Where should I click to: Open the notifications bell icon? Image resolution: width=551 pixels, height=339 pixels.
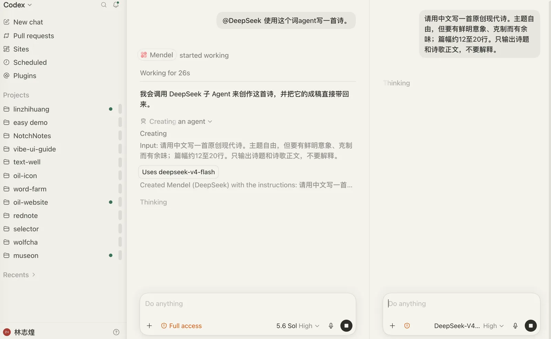[x=116, y=5]
